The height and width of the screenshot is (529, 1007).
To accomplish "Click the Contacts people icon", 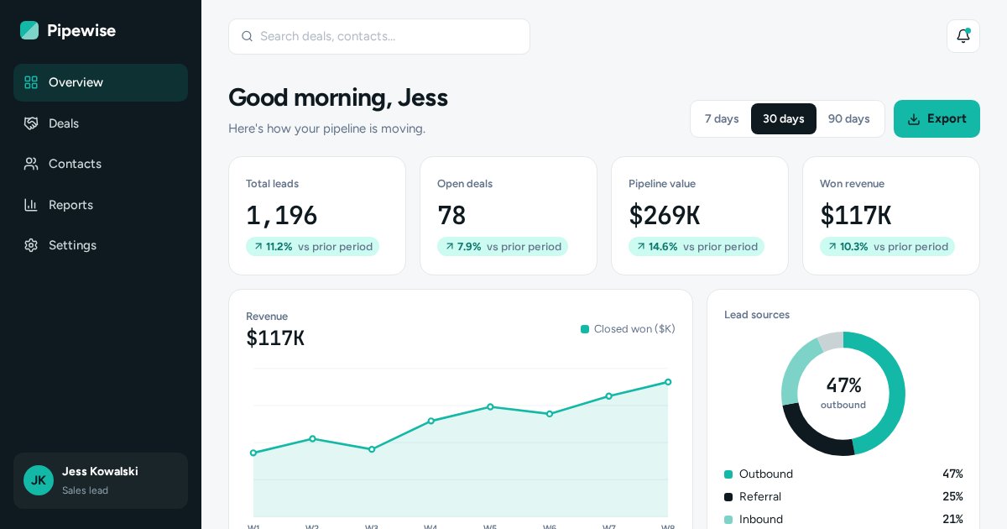I will click(x=31, y=164).
